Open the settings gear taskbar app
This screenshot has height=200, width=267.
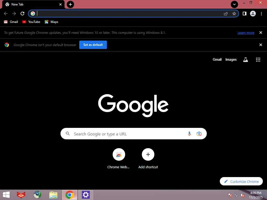pos(86,195)
